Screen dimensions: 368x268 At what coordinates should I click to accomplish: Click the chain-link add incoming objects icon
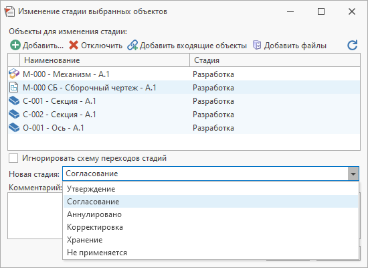point(132,45)
